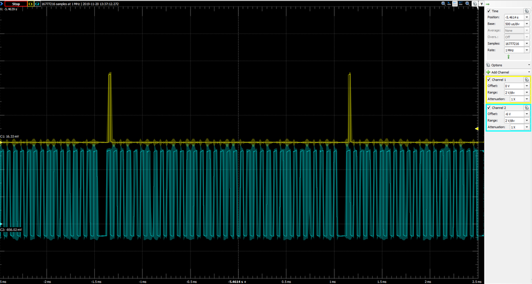Open plot options gear next to Y button
This screenshot has width=532, height=284.
(475, 4)
